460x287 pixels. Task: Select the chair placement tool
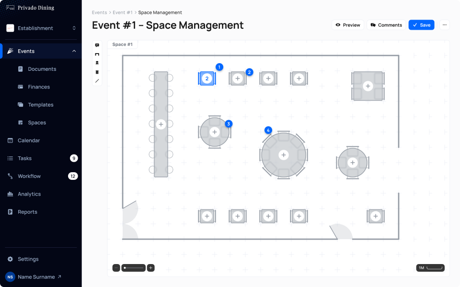pyautogui.click(x=97, y=63)
